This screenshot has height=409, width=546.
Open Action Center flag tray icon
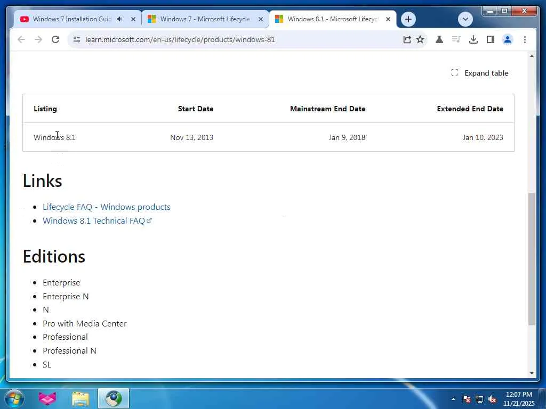point(467,399)
